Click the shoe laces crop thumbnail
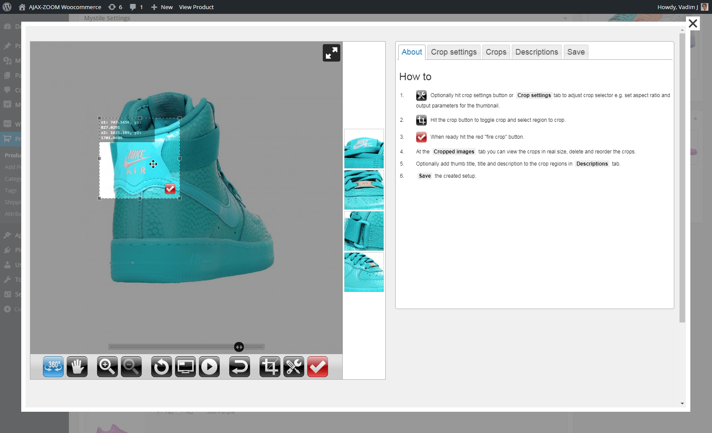Viewport: 712px width, 433px height. 364,190
